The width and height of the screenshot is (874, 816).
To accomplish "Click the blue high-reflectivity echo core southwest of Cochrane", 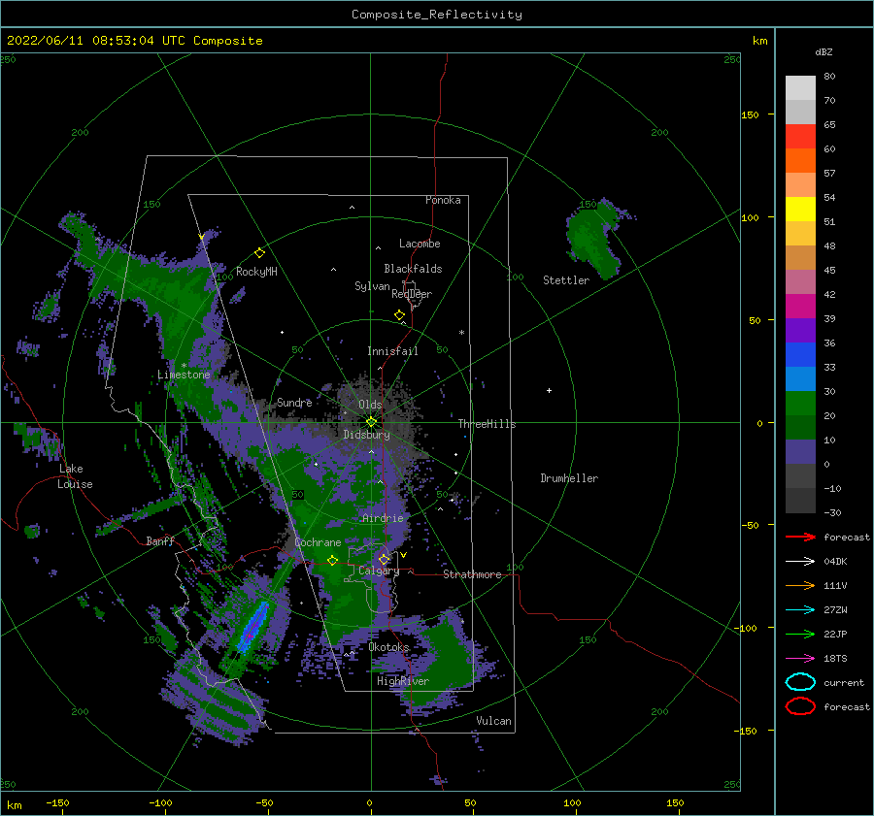I will (x=252, y=627).
